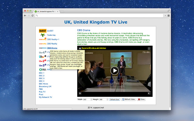Click the ITV3 channel logo
This screenshot has width=194, height=121.
coord(42,65)
